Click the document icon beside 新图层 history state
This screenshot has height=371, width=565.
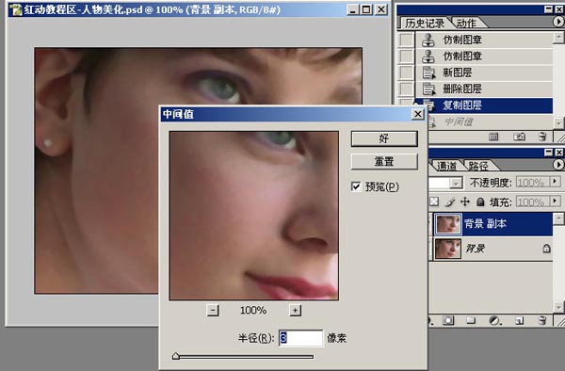pos(428,73)
